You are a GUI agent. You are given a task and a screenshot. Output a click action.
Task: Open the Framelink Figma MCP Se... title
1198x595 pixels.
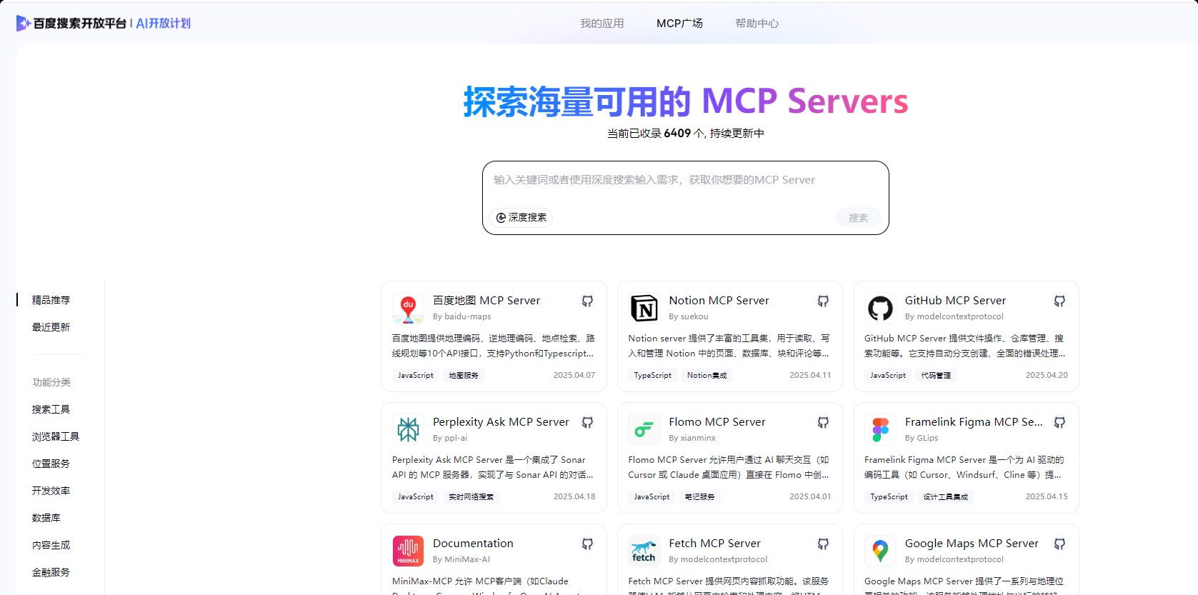tap(974, 422)
